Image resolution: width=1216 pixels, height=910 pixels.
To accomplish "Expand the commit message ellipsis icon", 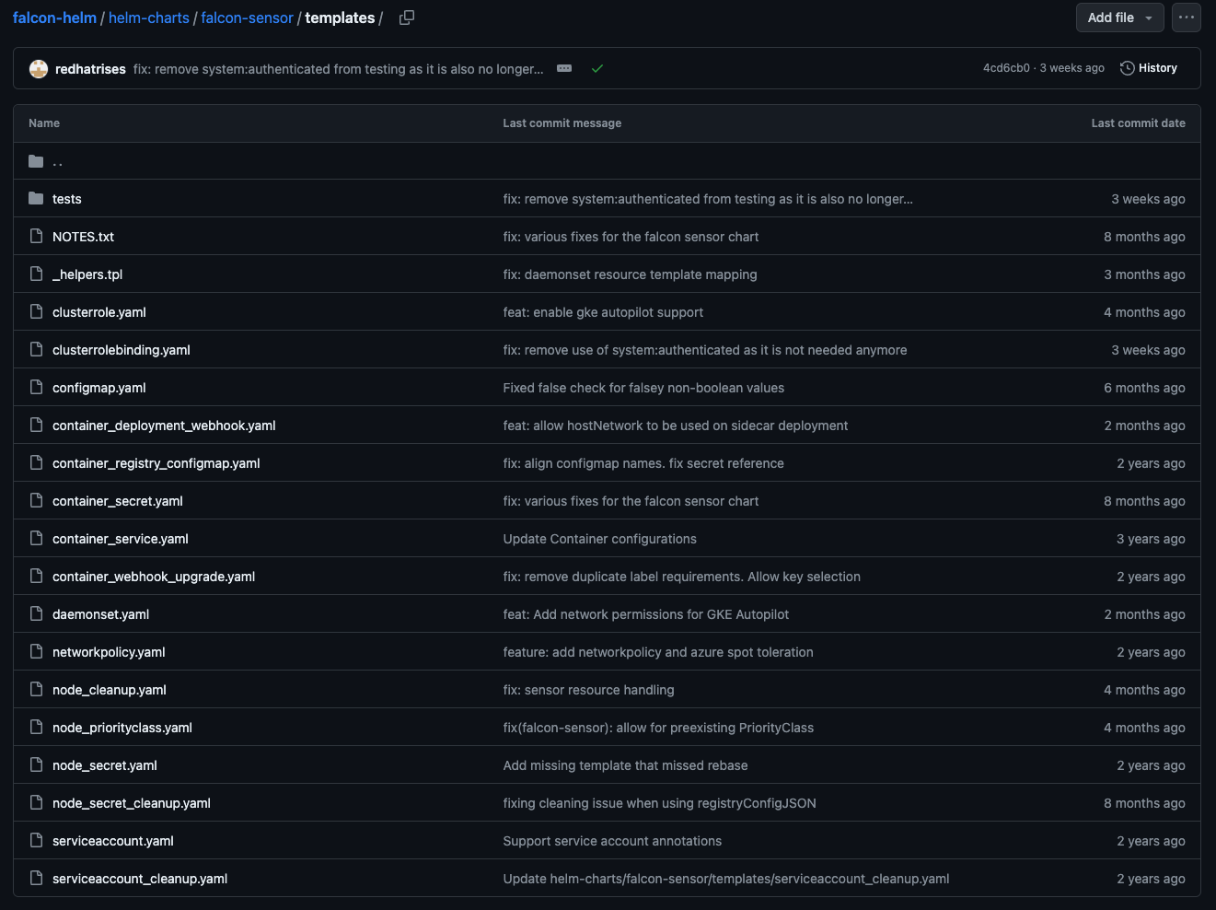I will pyautogui.click(x=564, y=69).
